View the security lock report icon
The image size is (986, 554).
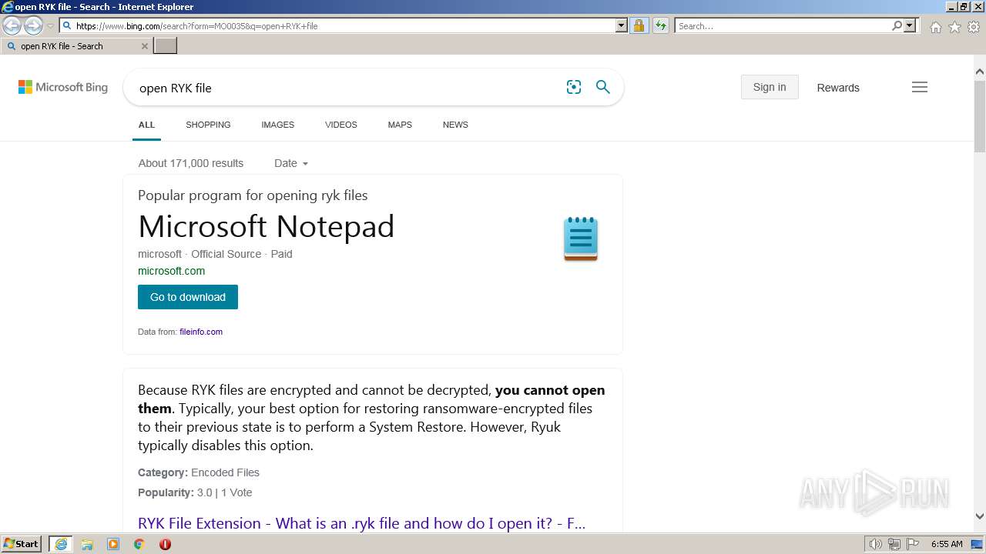click(639, 26)
